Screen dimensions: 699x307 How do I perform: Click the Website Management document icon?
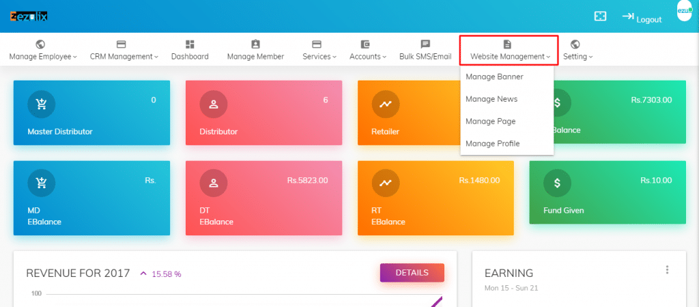[507, 44]
